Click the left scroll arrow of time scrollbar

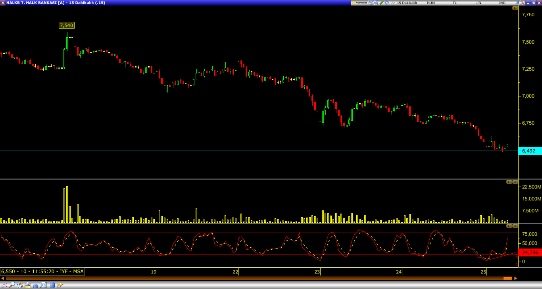tap(2, 278)
